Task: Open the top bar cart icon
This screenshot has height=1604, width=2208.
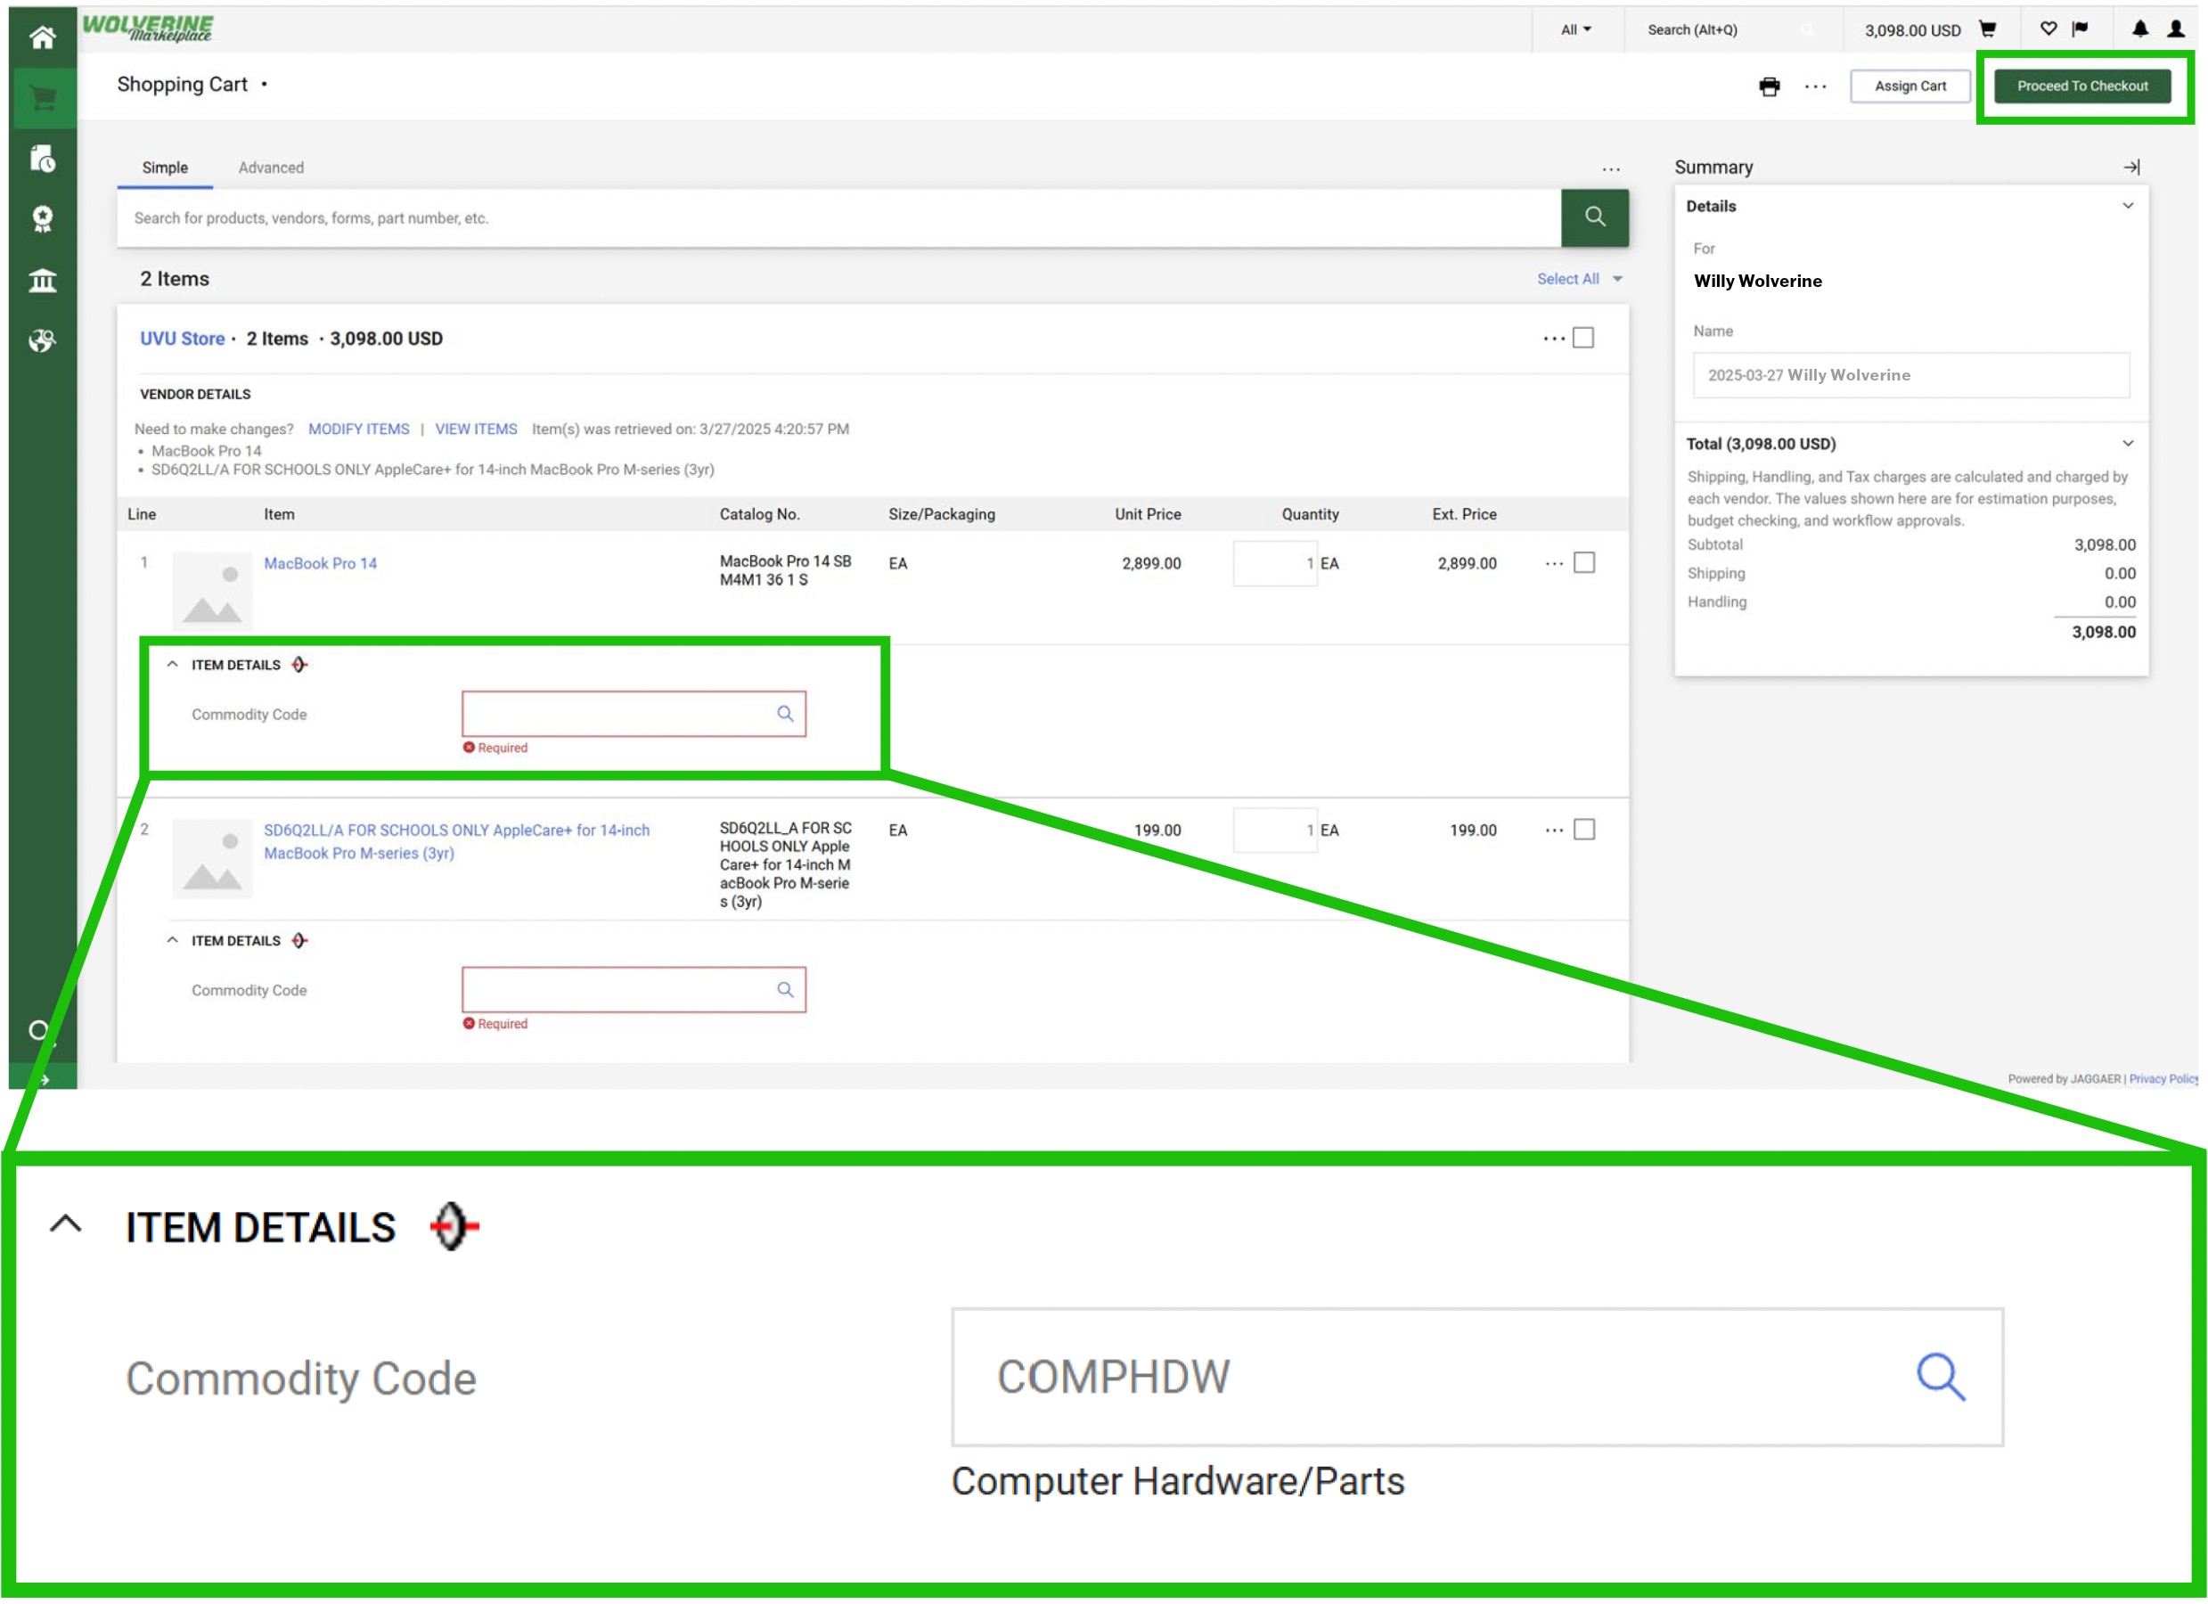Action: click(x=1989, y=29)
